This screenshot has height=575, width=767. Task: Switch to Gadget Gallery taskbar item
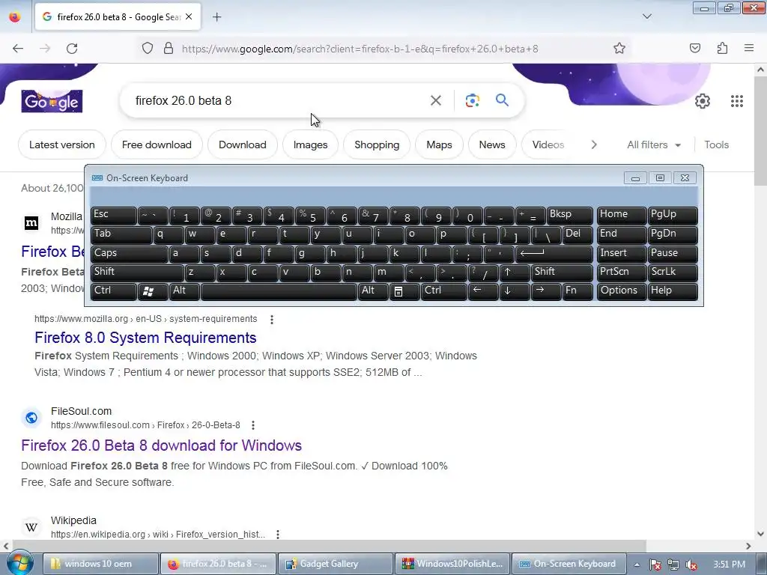pos(335,564)
